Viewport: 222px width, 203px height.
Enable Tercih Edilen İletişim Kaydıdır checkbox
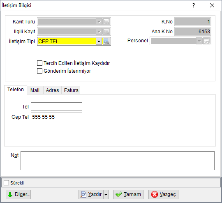(39, 63)
